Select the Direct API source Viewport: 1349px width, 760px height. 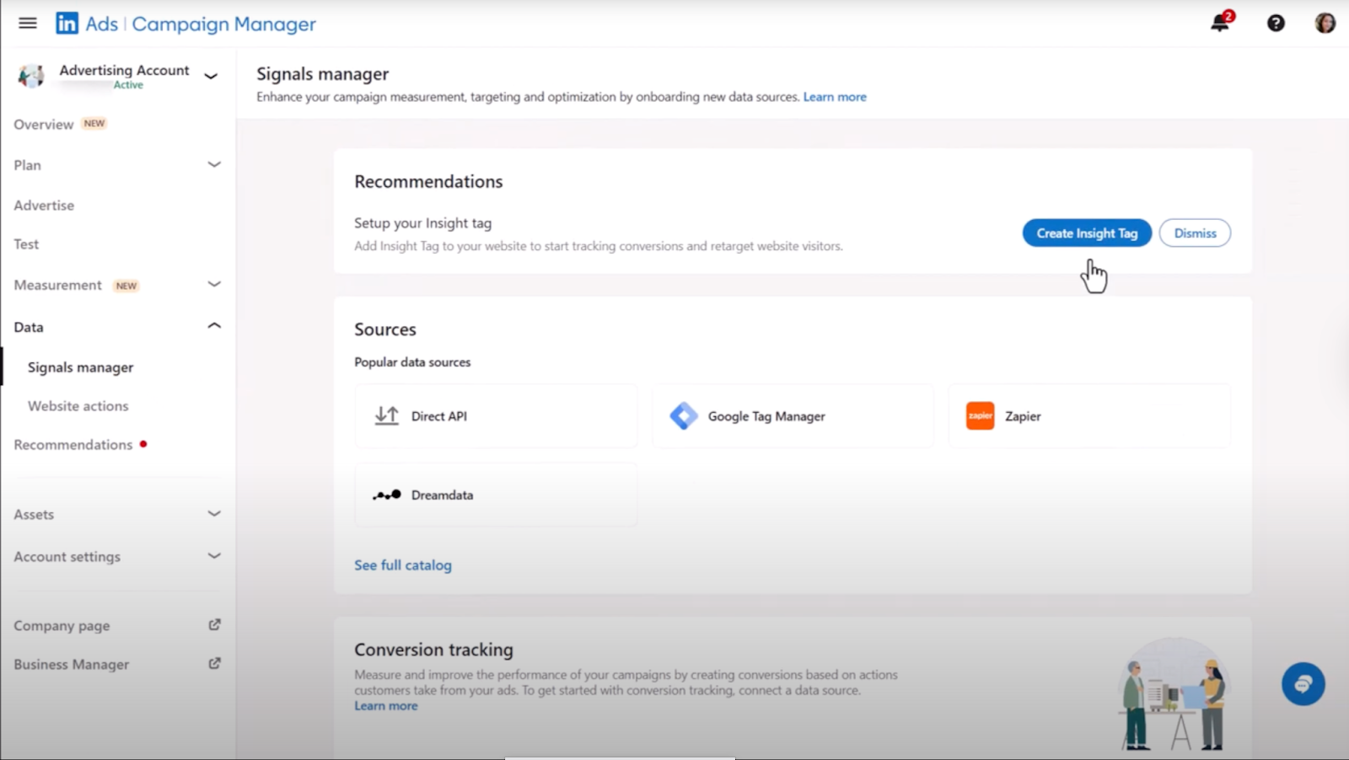point(494,415)
